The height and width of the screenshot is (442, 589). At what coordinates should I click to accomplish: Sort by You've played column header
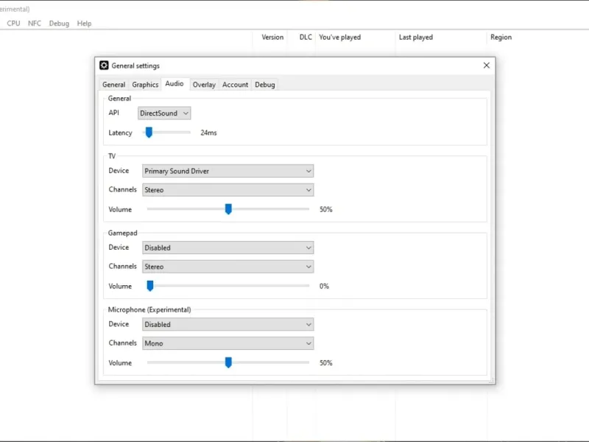(339, 38)
